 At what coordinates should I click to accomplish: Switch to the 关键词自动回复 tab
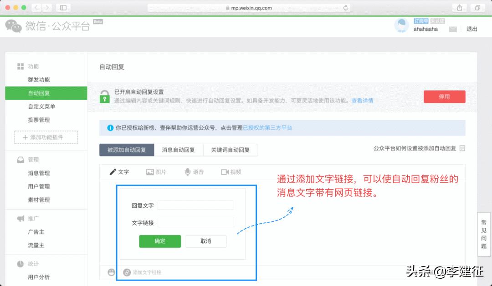coord(231,150)
